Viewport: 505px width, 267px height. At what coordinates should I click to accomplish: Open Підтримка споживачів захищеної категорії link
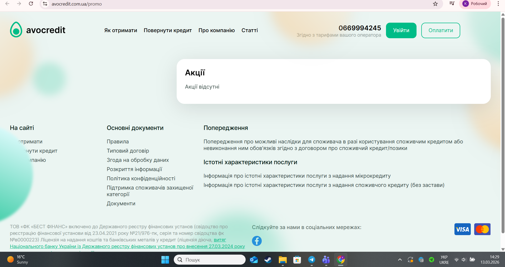tap(150, 191)
